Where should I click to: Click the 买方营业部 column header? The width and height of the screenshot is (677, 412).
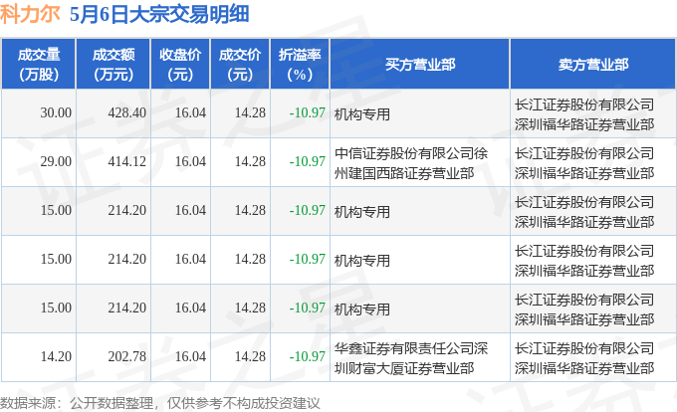click(x=420, y=65)
